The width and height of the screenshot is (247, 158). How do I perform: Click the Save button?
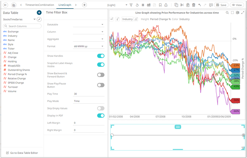[x=221, y=5]
